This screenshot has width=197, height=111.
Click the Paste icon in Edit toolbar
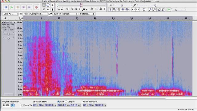click(119, 10)
